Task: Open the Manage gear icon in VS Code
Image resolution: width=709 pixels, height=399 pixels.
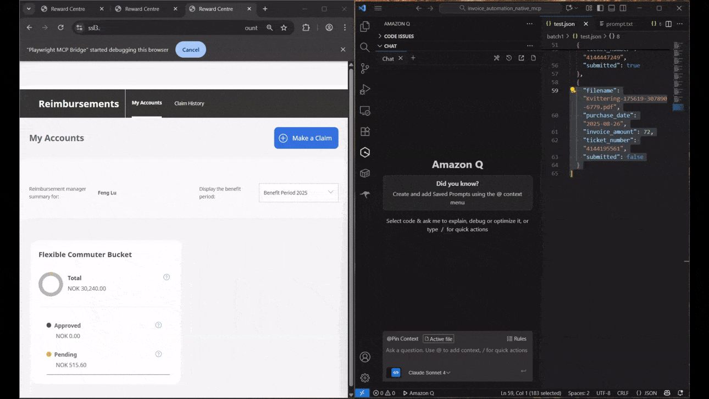Action: click(x=365, y=378)
